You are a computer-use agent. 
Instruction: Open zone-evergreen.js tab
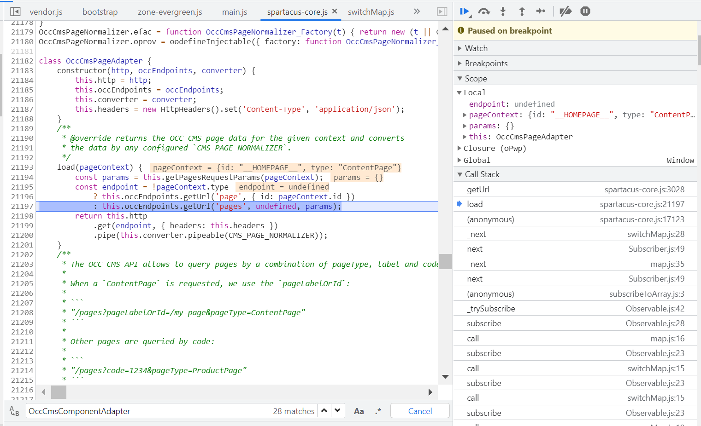pyautogui.click(x=170, y=12)
